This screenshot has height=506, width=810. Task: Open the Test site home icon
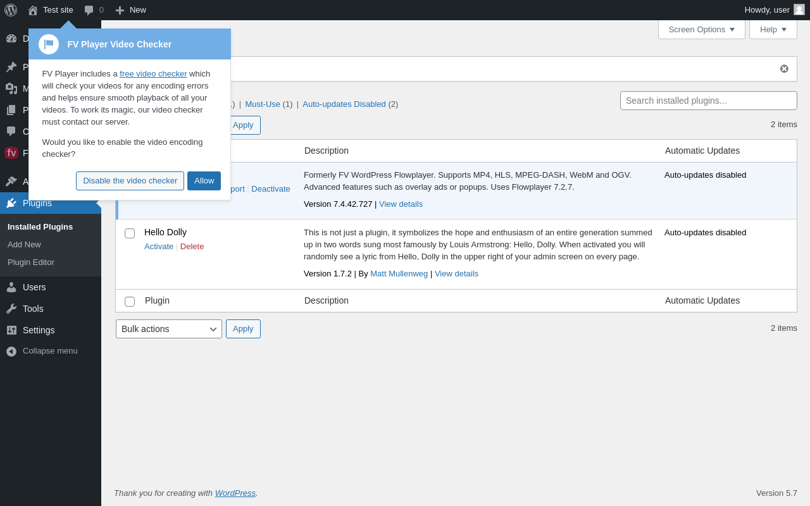click(33, 10)
